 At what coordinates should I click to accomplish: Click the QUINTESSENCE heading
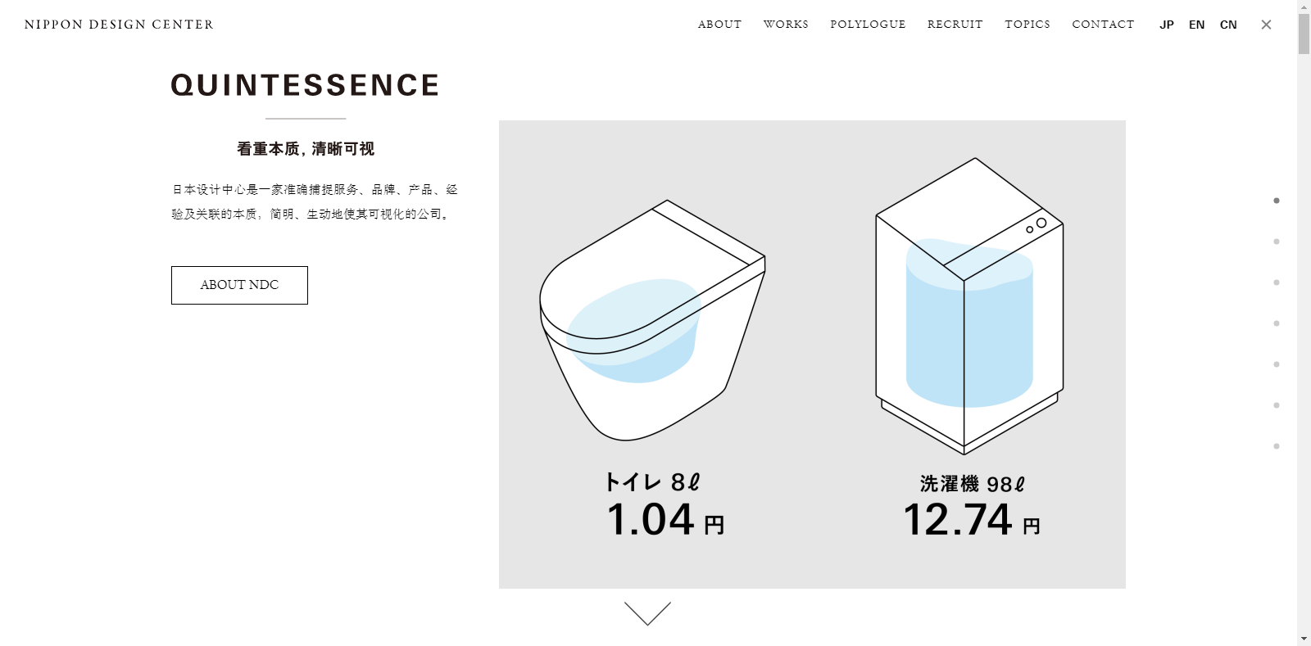pyautogui.click(x=305, y=85)
